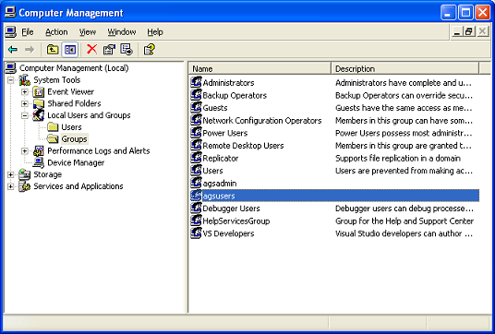Toggle the Show/Hide Console Tree button

[x=70, y=50]
